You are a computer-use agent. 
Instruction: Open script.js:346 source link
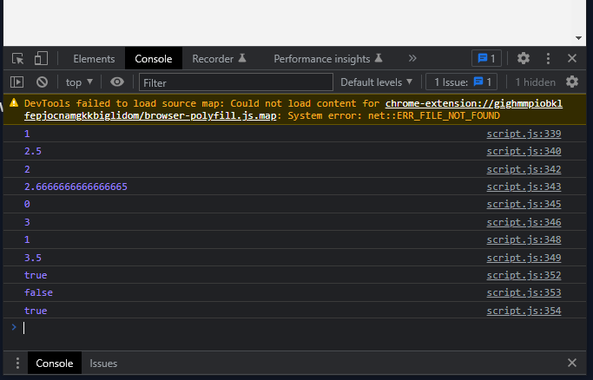[524, 222]
